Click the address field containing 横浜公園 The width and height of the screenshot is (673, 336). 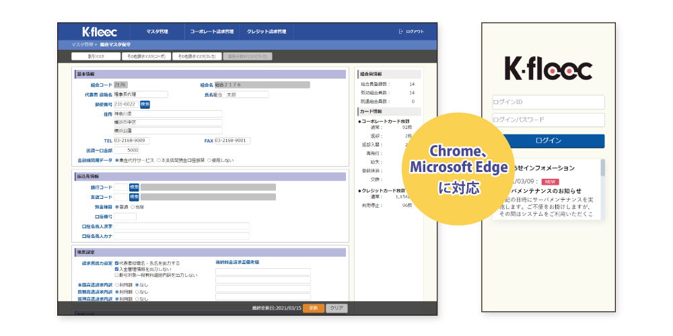(x=168, y=131)
